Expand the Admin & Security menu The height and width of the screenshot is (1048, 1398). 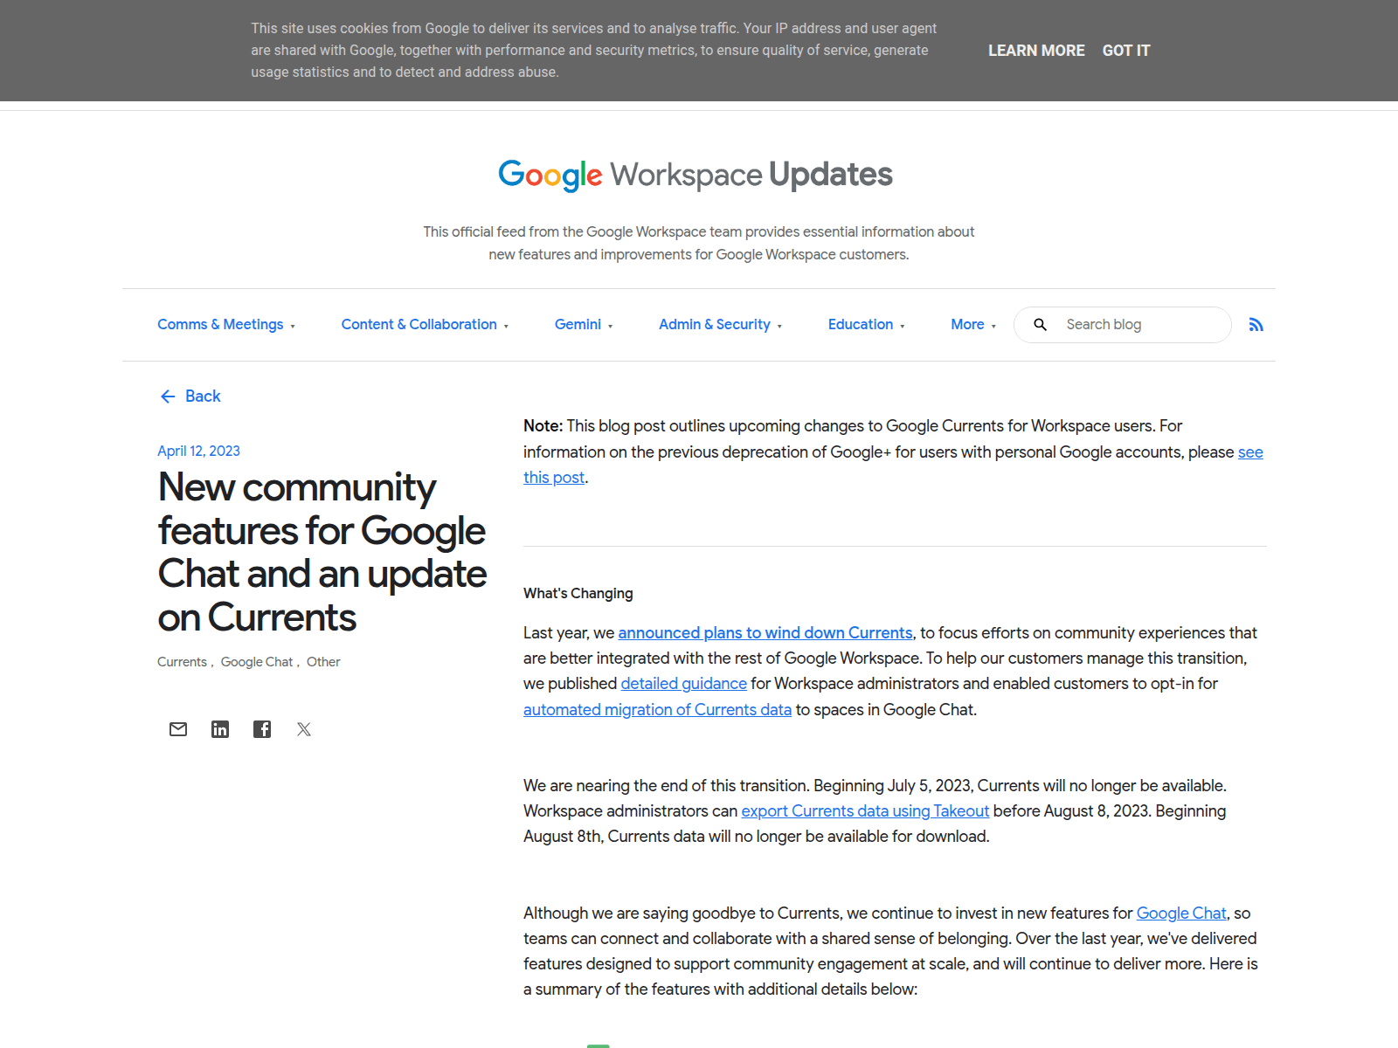point(720,325)
